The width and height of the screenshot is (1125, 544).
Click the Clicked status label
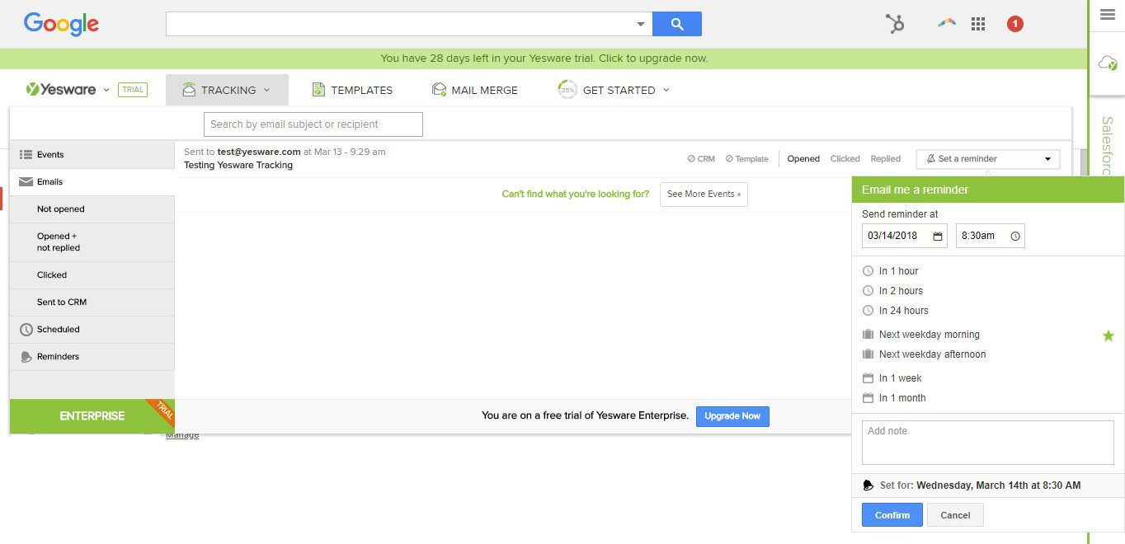click(x=845, y=159)
